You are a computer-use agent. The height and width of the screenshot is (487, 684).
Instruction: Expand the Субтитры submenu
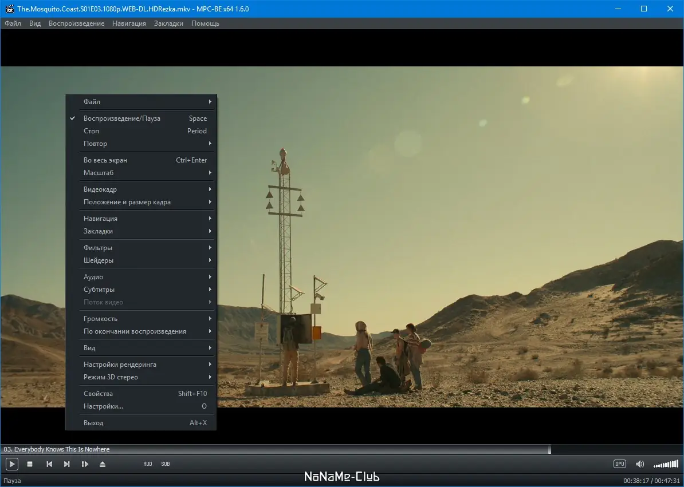[141, 290]
